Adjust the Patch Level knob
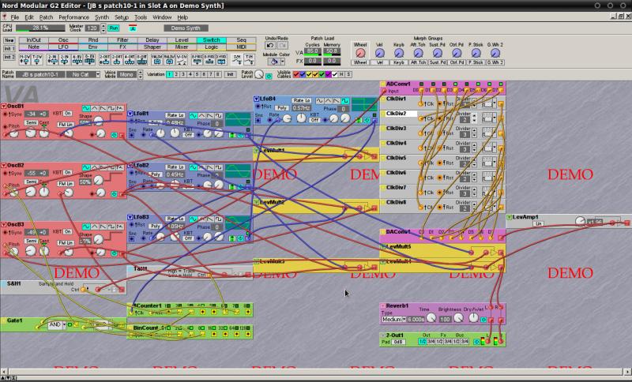Screen dimensions: 632x382 click(260, 74)
